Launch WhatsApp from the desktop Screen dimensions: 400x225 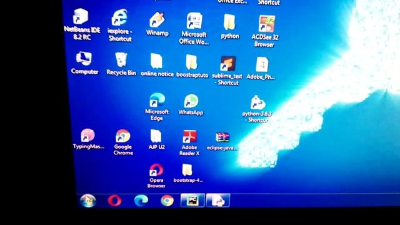[191, 101]
